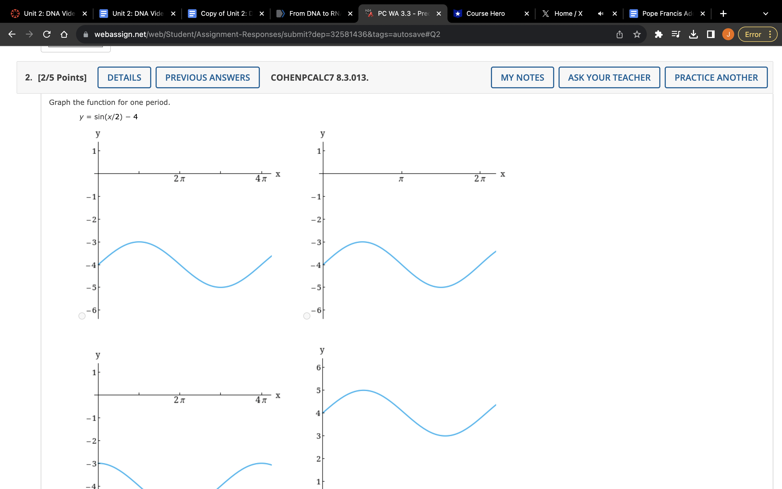Go to the browser home page icon
This screenshot has width=782, height=489.
pos(64,34)
